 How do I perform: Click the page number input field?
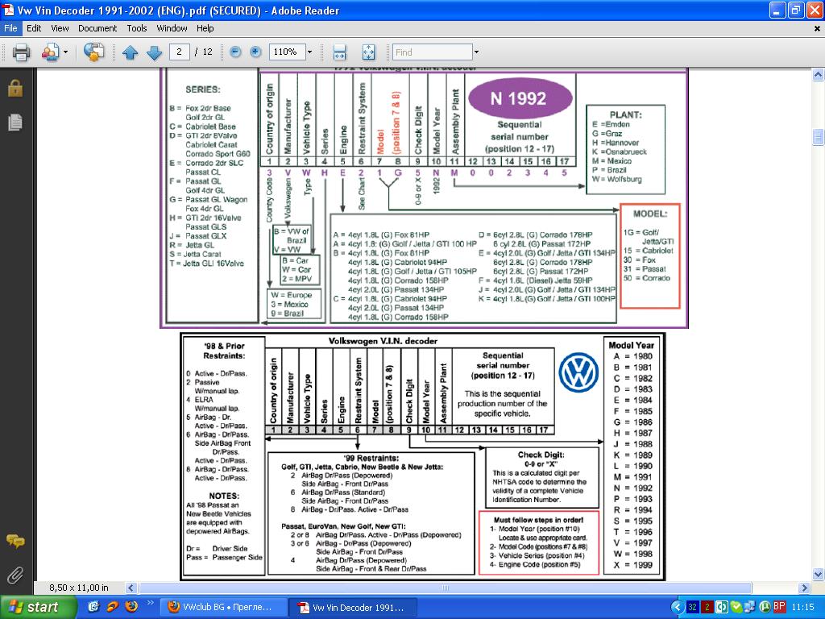click(180, 52)
